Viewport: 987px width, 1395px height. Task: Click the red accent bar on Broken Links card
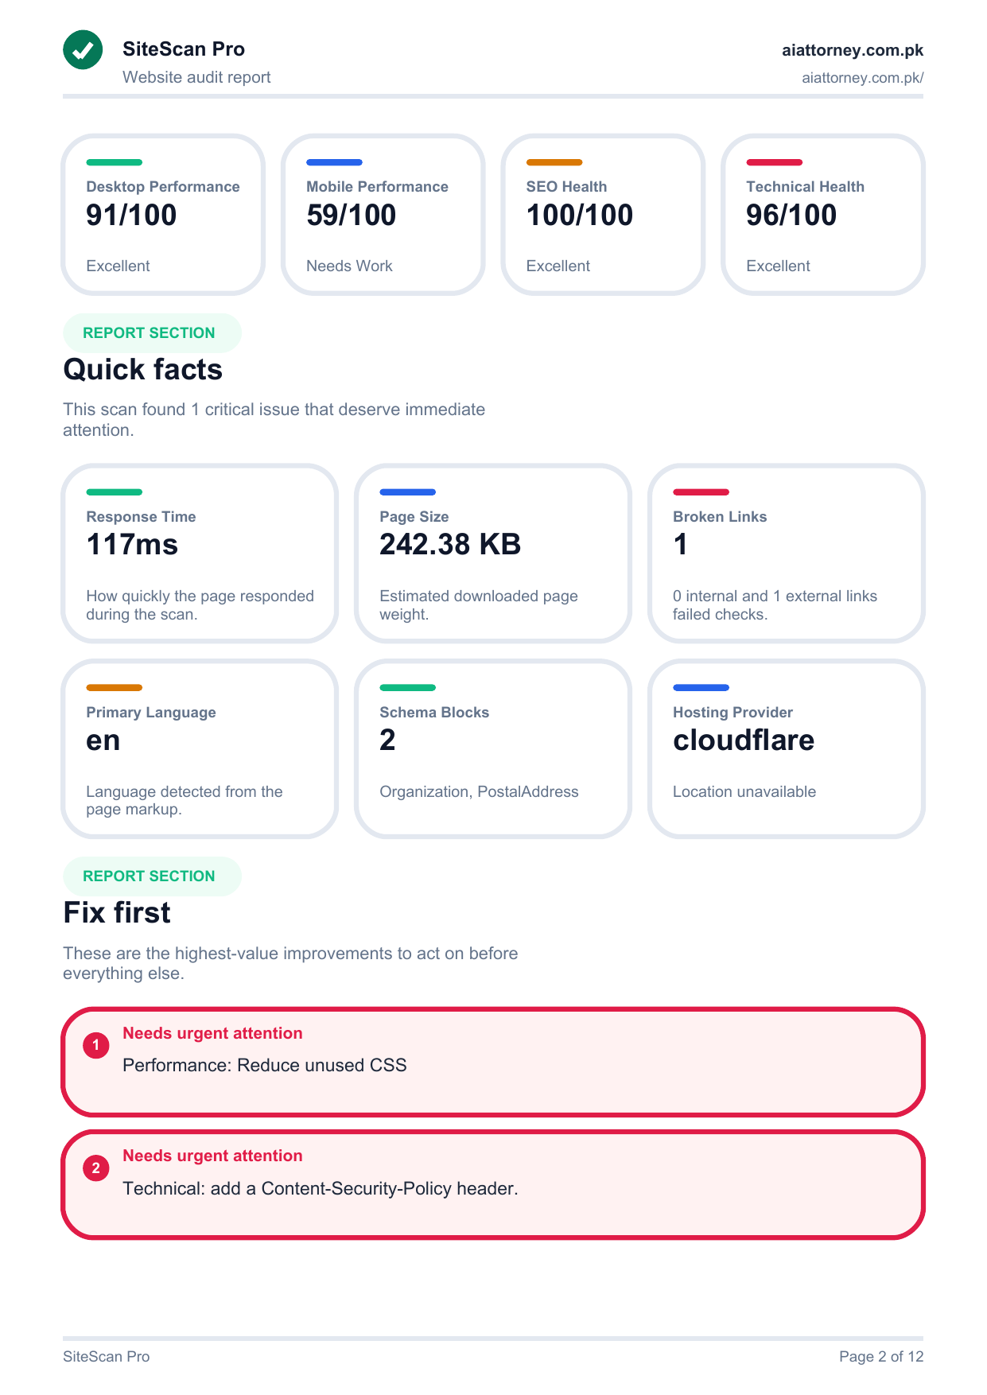(701, 492)
